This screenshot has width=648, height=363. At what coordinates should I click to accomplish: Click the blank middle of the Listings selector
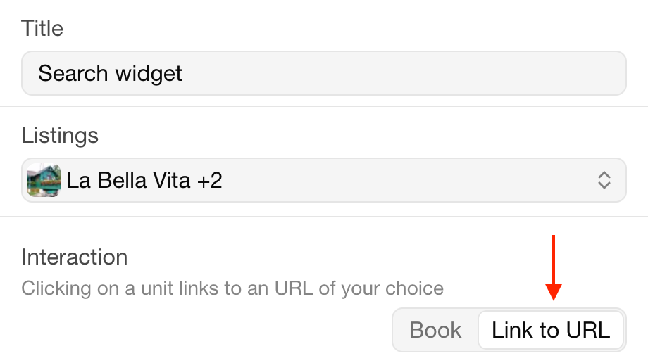click(x=409, y=181)
